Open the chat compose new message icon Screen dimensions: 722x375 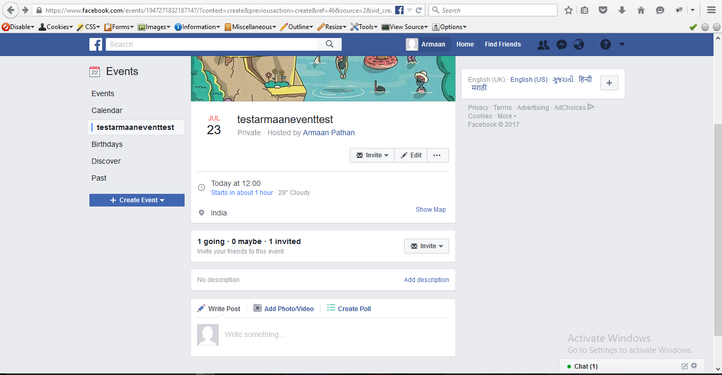(x=684, y=366)
